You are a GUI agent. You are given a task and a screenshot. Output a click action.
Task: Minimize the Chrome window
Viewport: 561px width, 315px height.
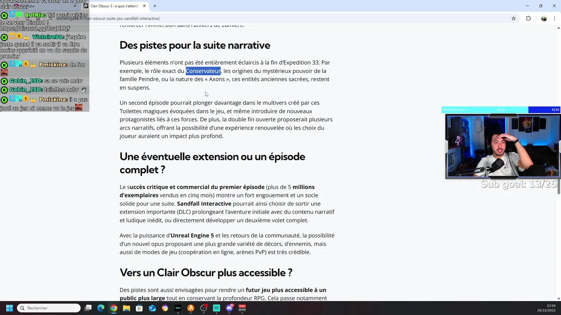point(527,6)
